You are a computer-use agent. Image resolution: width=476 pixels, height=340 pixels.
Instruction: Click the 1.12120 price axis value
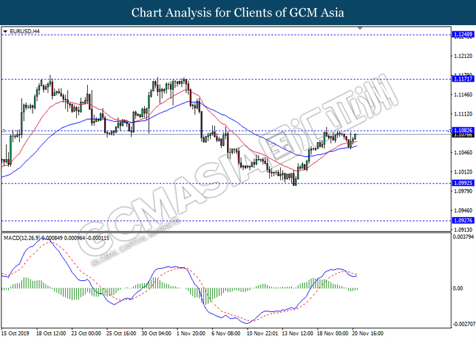(x=463, y=56)
